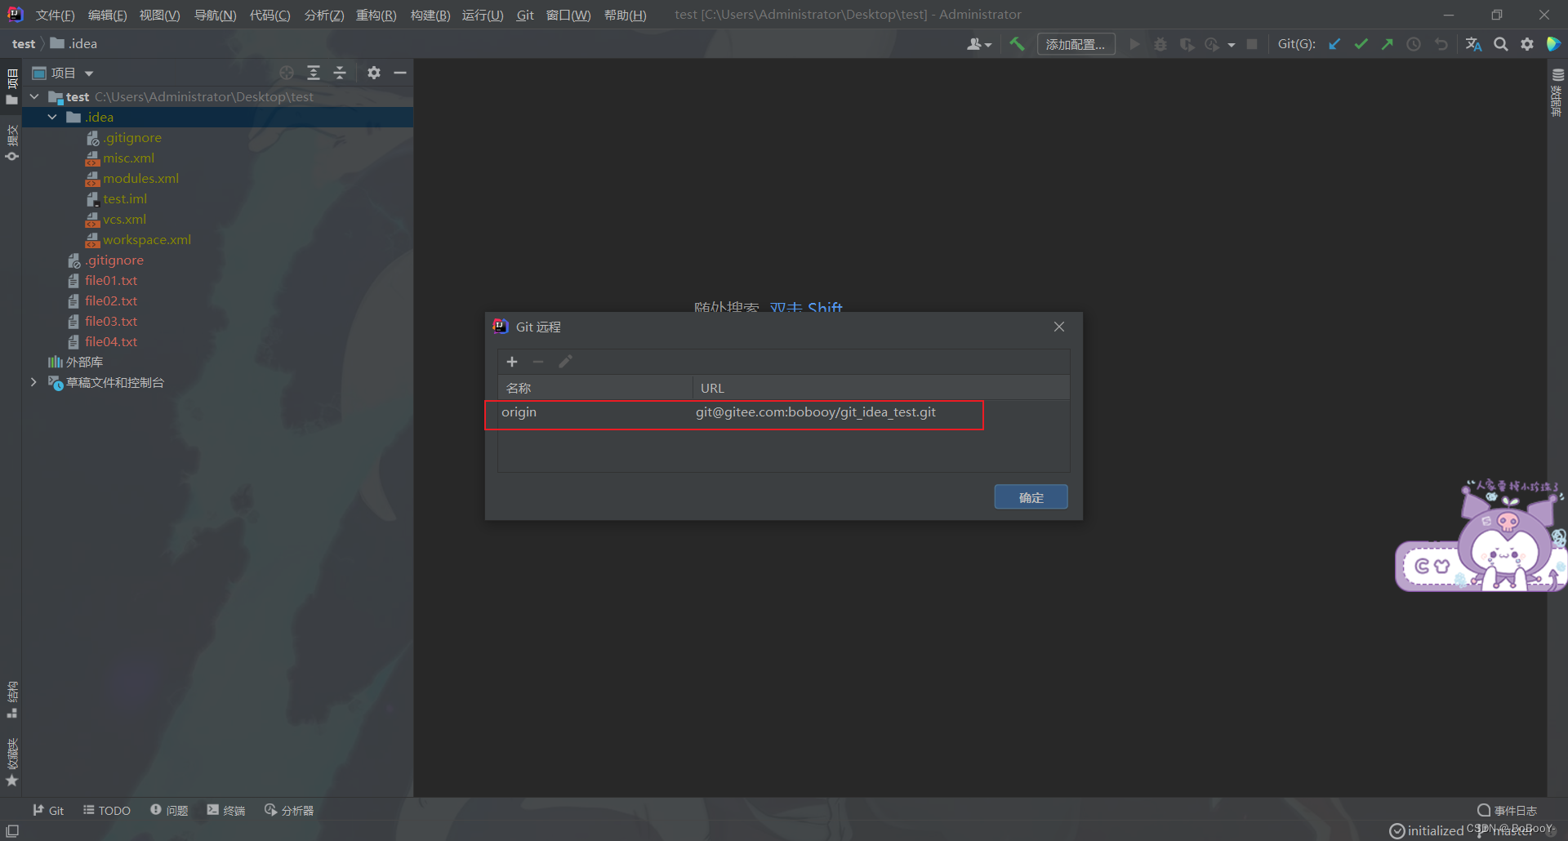Open the 编辑(E) menu
Screen dimensions: 1568x841
[x=107, y=15]
